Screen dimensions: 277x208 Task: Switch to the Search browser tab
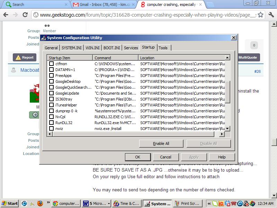[36, 5]
